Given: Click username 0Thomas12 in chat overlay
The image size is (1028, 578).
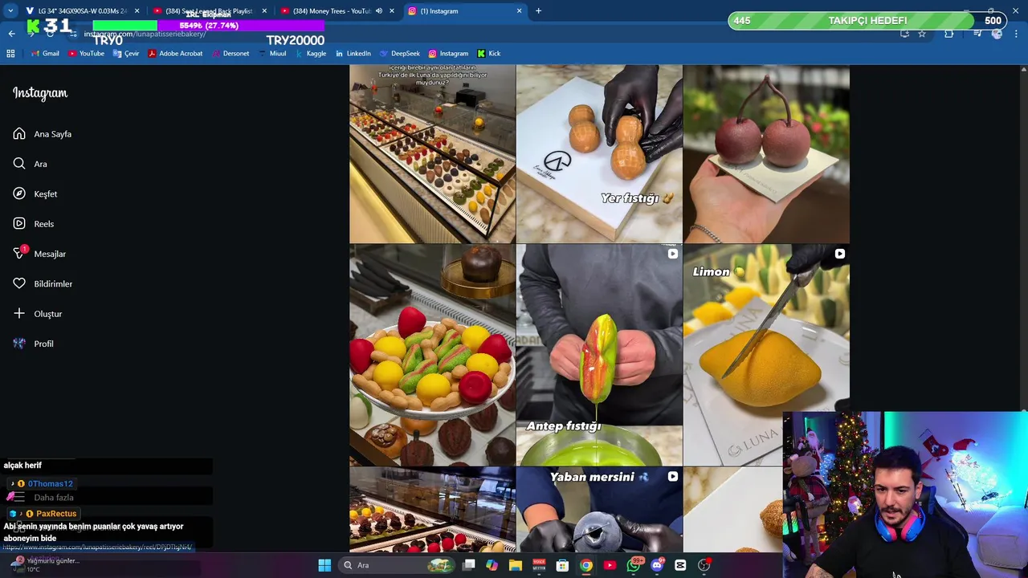Looking at the screenshot, I should pos(50,484).
